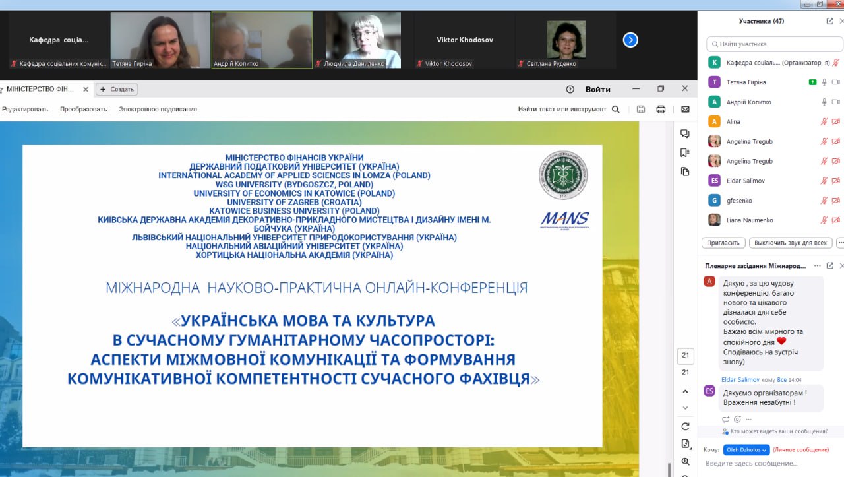The height and width of the screenshot is (477, 844).
Task: Select Viktor Khodosov's video tile
Action: tap(465, 40)
